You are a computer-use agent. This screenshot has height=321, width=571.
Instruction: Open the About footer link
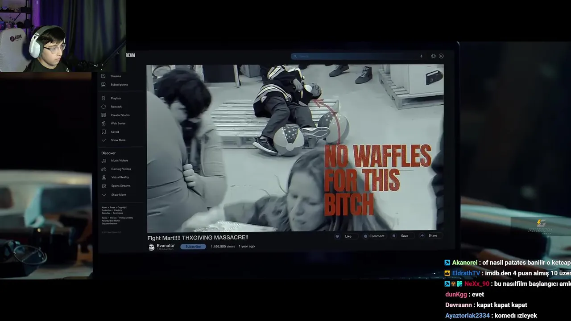coord(104,207)
